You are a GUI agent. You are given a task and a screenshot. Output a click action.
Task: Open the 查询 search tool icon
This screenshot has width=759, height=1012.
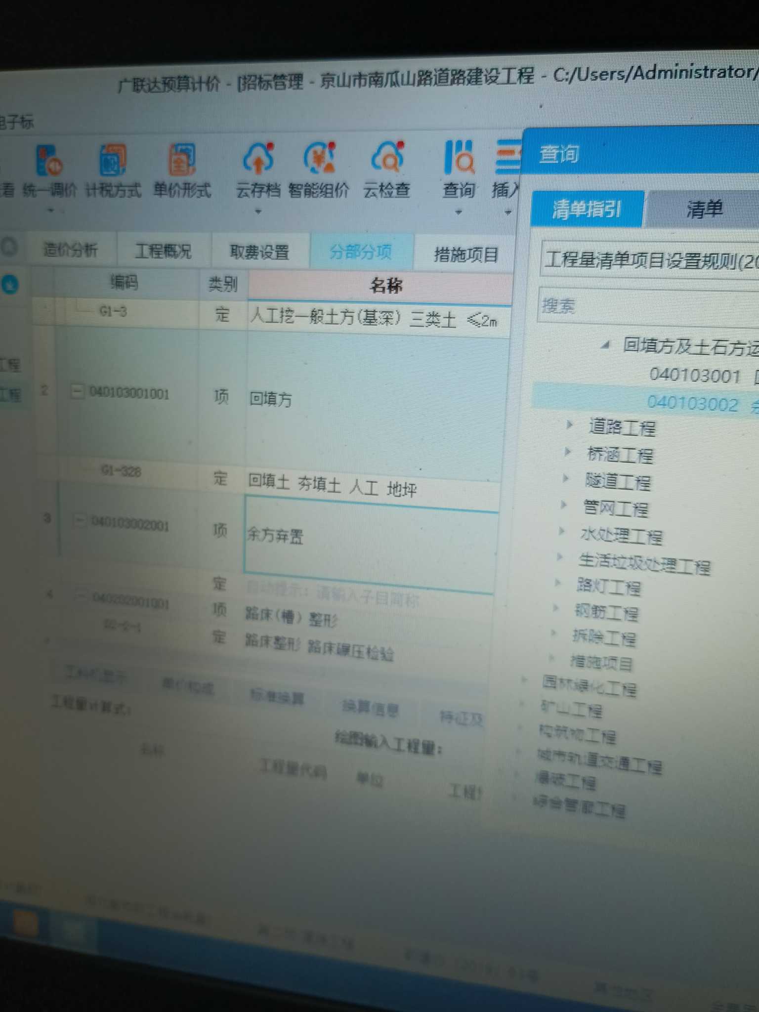pyautogui.click(x=459, y=158)
